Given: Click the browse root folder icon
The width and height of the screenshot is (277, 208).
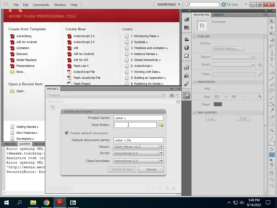Looking at the screenshot, I should (161, 125).
